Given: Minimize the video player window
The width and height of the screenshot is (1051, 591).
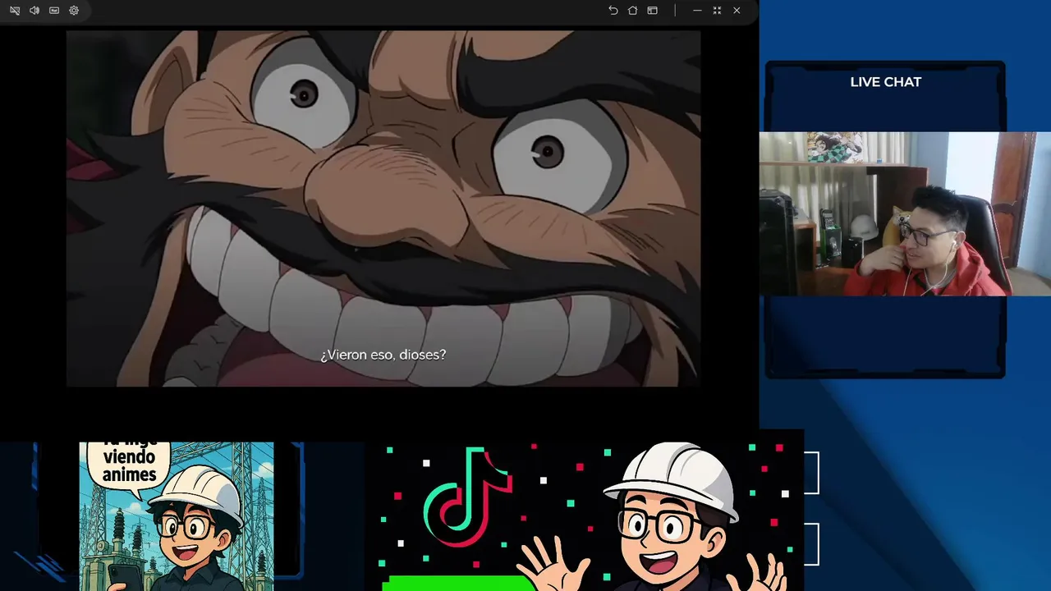Looking at the screenshot, I should click(697, 11).
